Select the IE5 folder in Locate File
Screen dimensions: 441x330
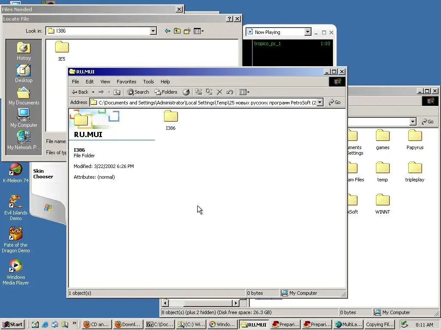click(62, 51)
